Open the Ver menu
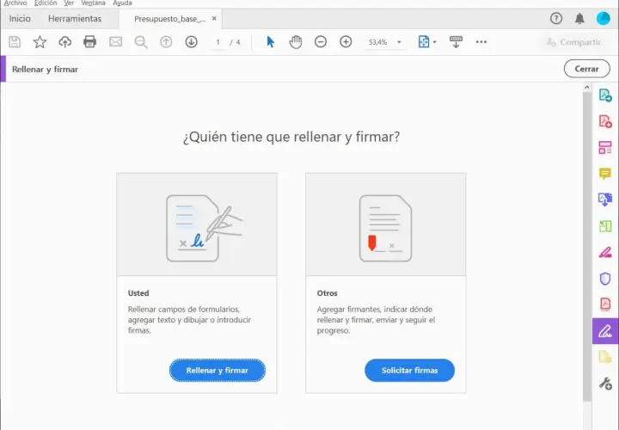 [69, 3]
